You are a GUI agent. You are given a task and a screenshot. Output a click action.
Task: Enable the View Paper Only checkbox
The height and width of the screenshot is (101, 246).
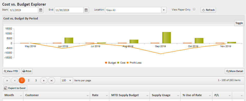point(194,9)
